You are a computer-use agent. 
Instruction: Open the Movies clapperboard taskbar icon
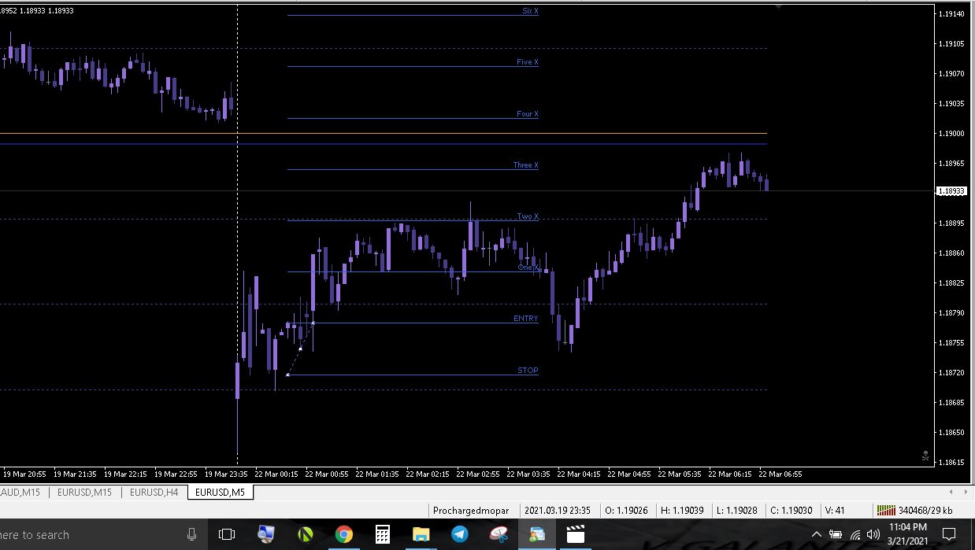576,535
